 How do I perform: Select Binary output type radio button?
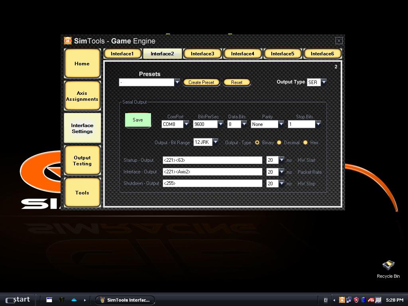coord(257,143)
